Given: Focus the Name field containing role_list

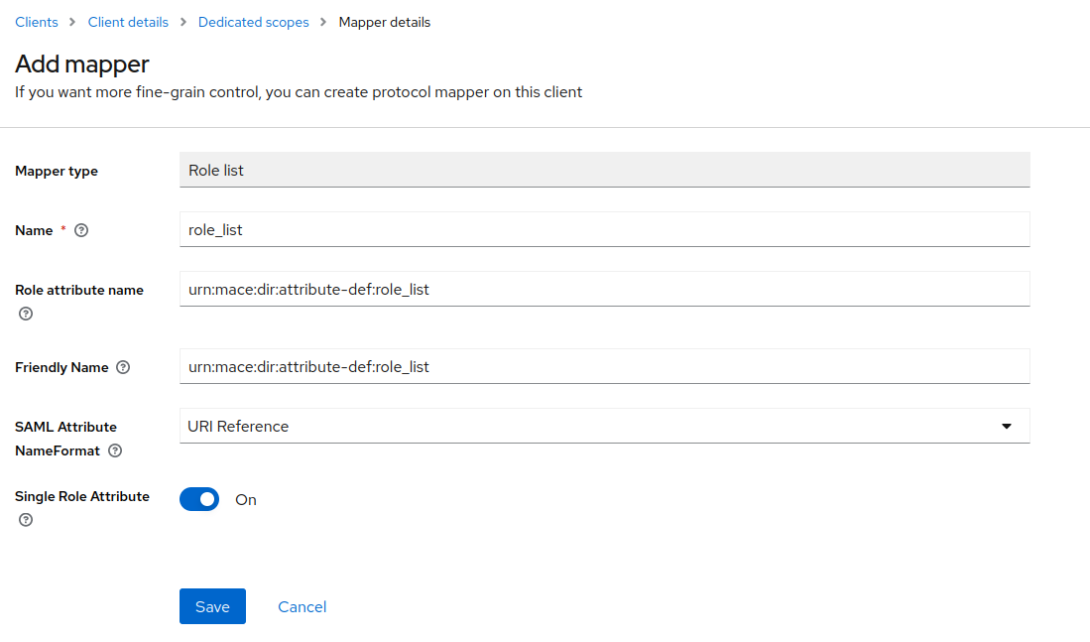Looking at the screenshot, I should tap(603, 230).
